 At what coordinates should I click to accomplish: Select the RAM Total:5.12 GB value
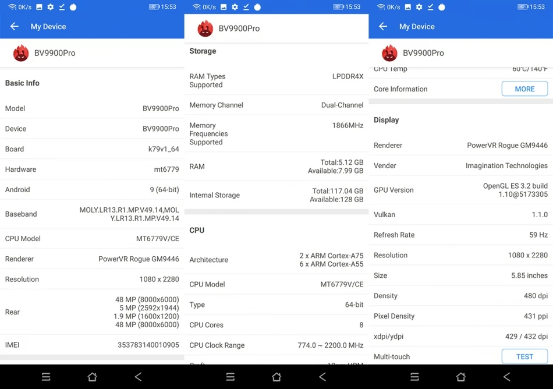(x=342, y=162)
